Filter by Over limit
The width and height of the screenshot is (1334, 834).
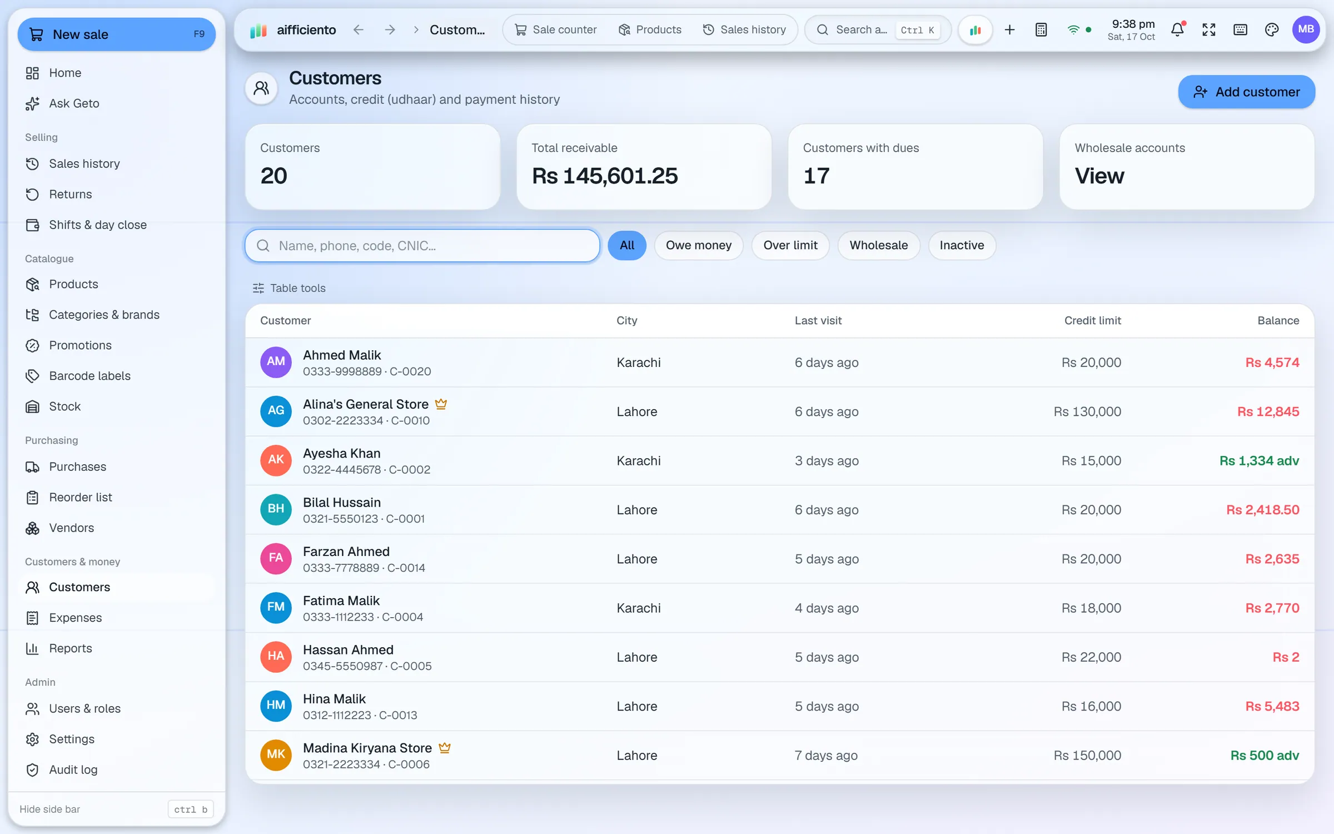tap(790, 245)
